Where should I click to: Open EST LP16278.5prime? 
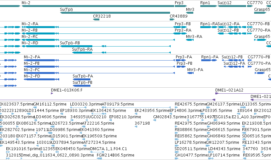pos(176,146)
